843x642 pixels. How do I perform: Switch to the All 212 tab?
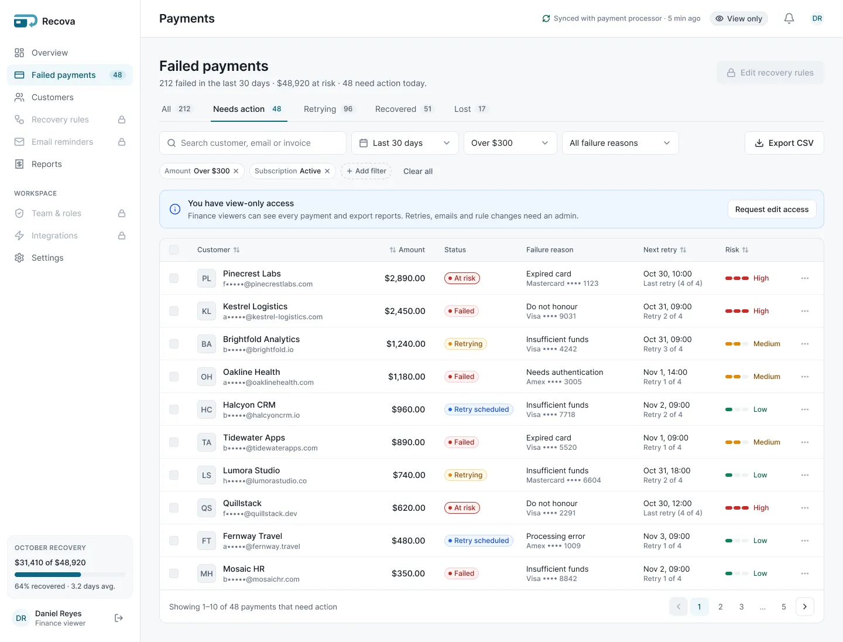tap(176, 109)
